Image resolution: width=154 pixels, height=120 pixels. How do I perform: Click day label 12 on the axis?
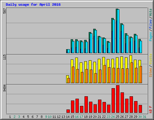(59, 117)
